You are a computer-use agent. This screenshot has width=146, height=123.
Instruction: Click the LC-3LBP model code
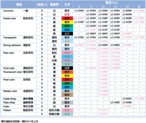click(91, 30)
